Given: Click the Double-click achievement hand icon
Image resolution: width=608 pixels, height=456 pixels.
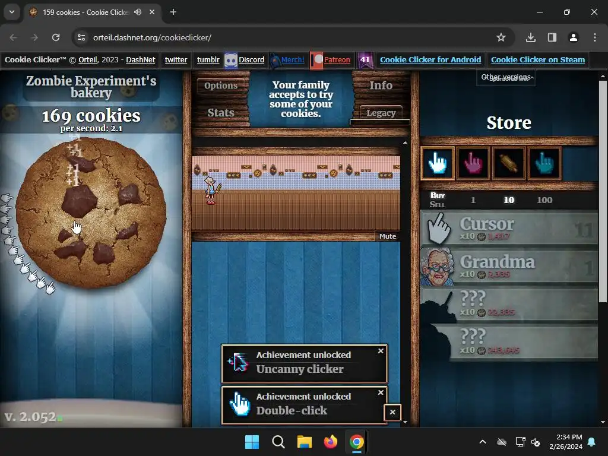Looking at the screenshot, I should coord(239,404).
